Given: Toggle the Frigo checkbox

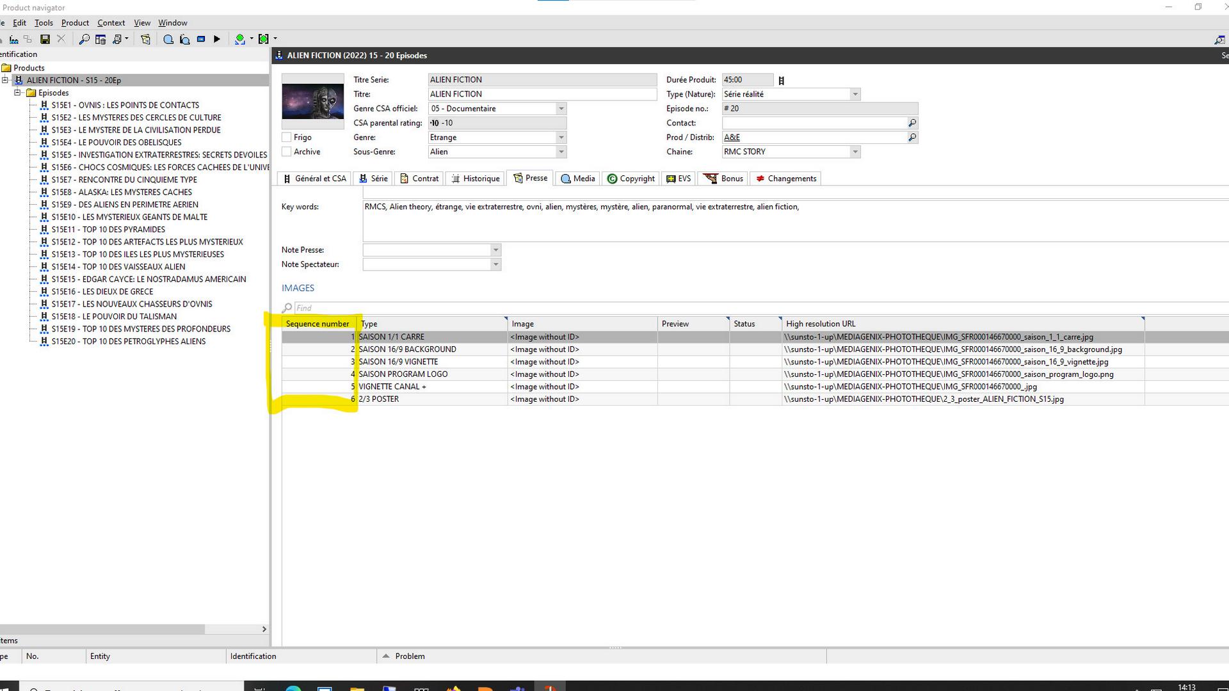Looking at the screenshot, I should click(x=287, y=138).
